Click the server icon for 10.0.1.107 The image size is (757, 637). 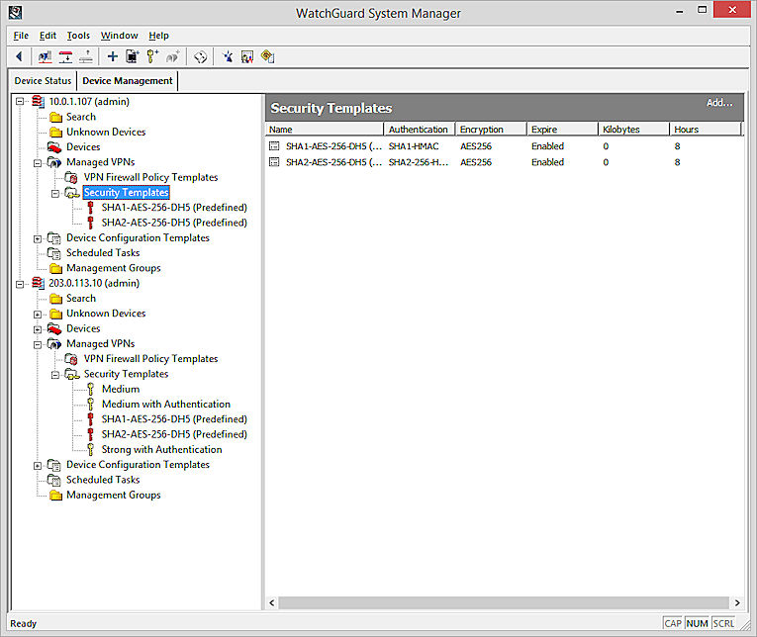[38, 102]
